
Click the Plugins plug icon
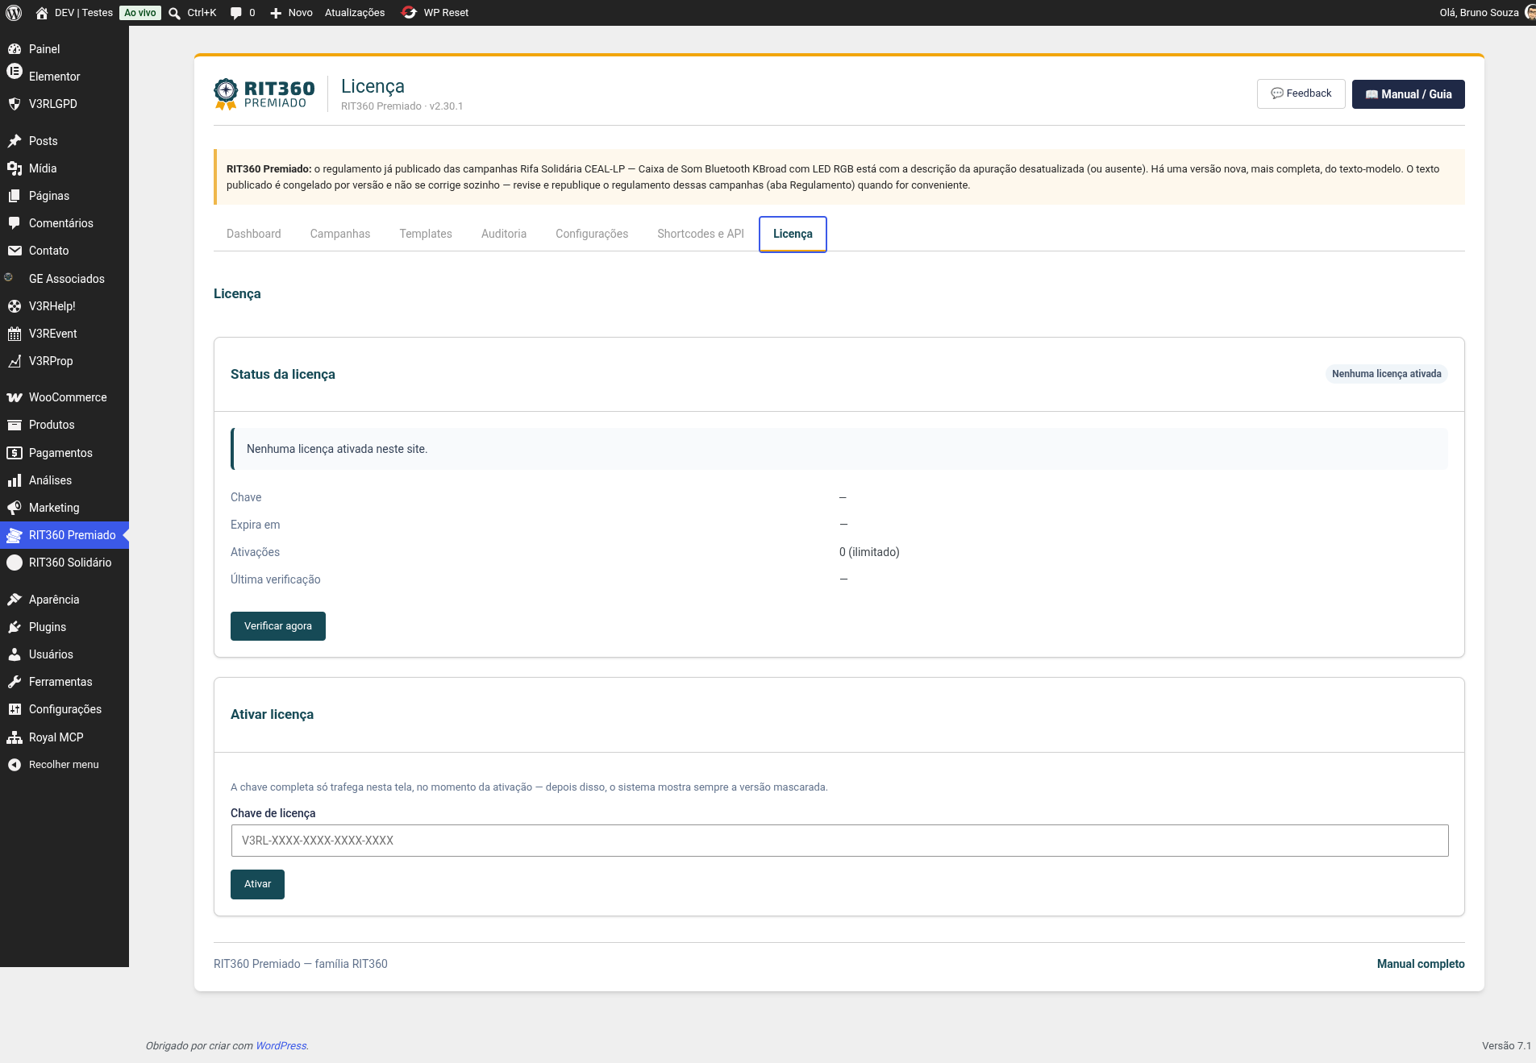pos(15,627)
